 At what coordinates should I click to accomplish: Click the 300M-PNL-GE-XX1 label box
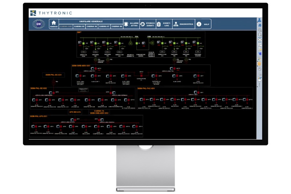(53, 75)
